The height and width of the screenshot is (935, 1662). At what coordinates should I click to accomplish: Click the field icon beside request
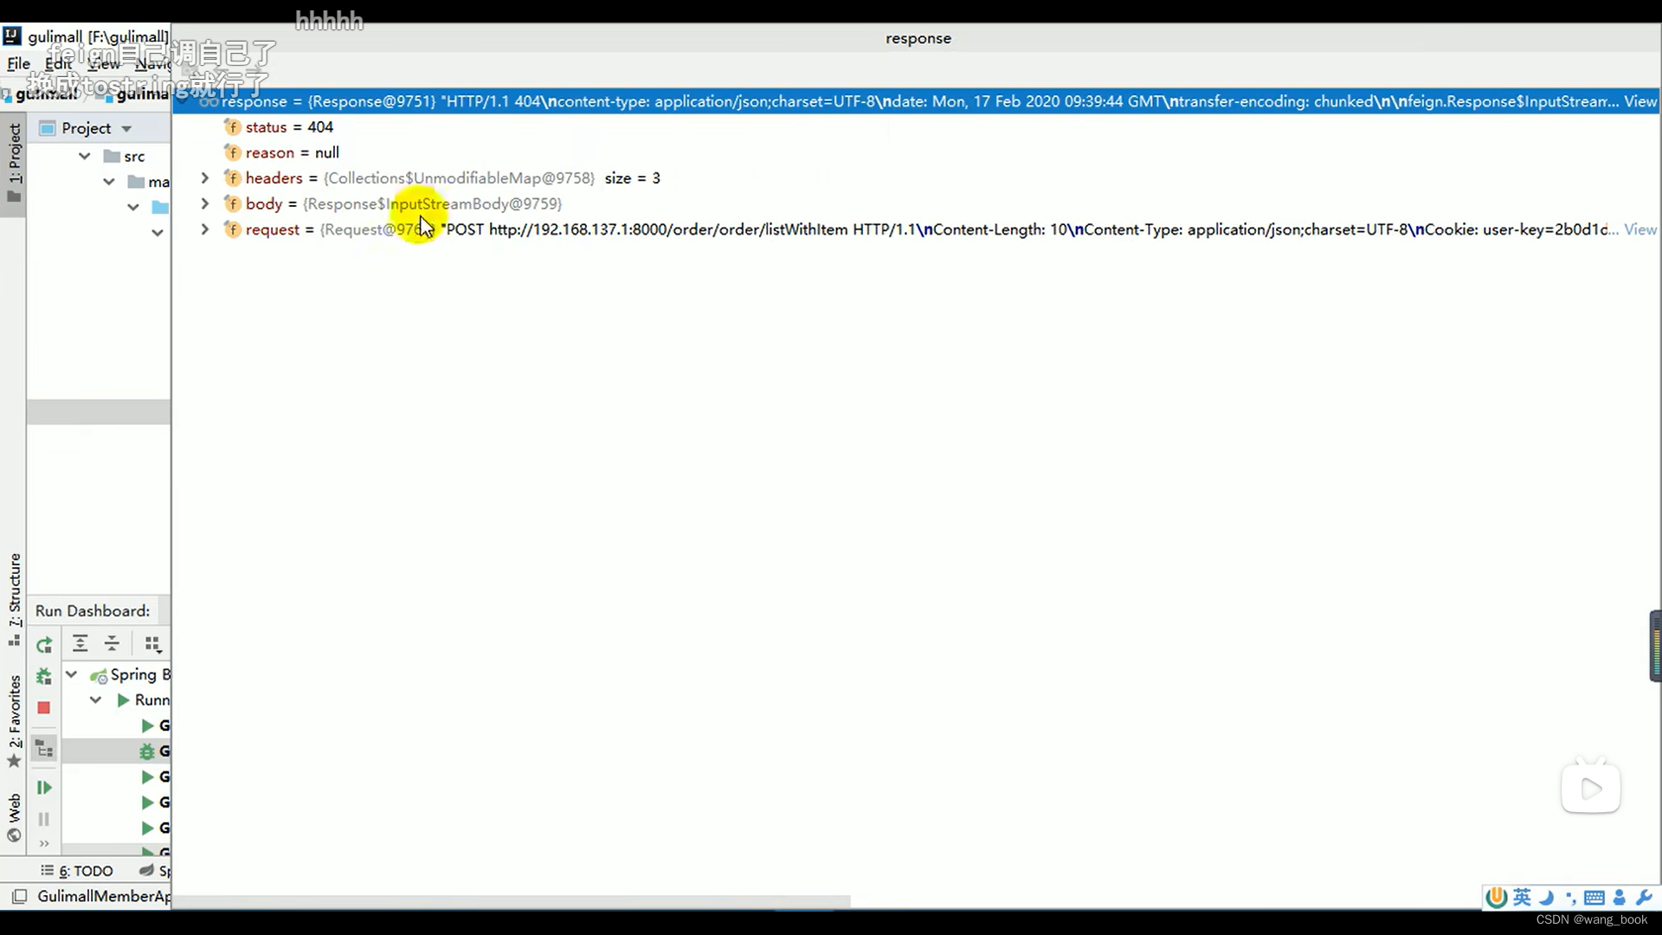coord(232,229)
